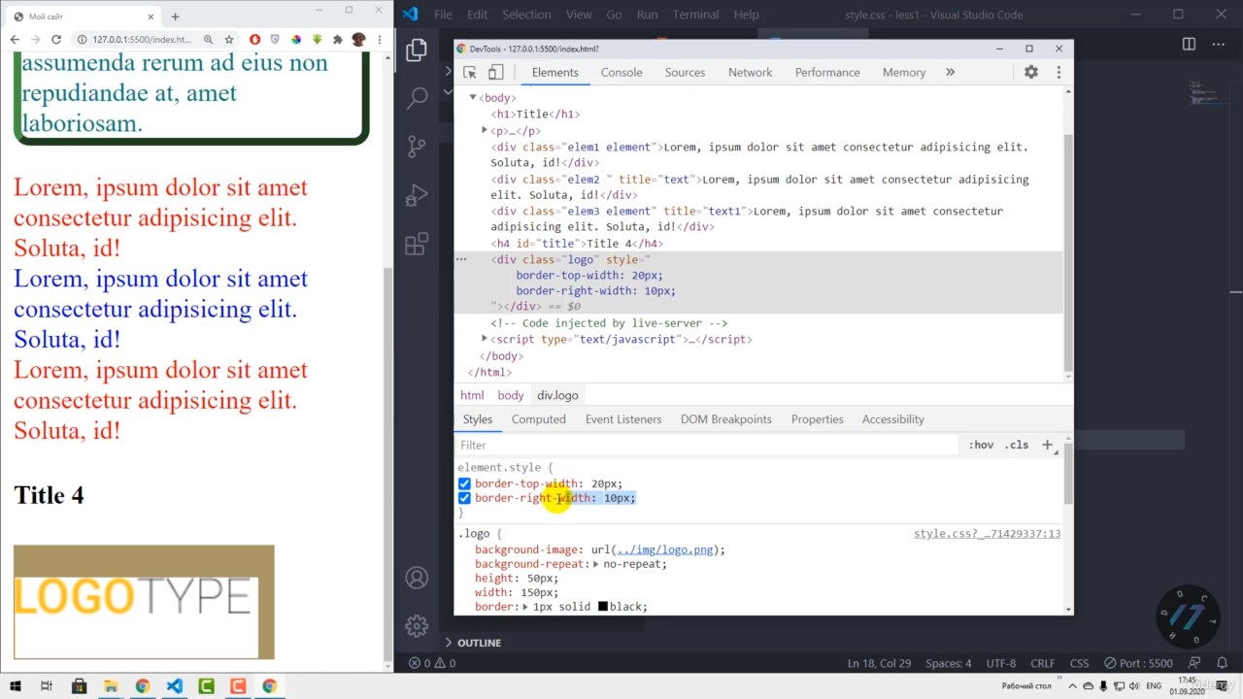Expand the script element in DOM tree
Image resolution: width=1243 pixels, height=699 pixels.
point(485,339)
